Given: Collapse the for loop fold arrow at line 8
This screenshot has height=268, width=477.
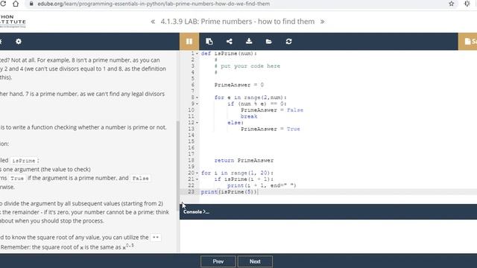Looking at the screenshot, I should click(x=197, y=98).
